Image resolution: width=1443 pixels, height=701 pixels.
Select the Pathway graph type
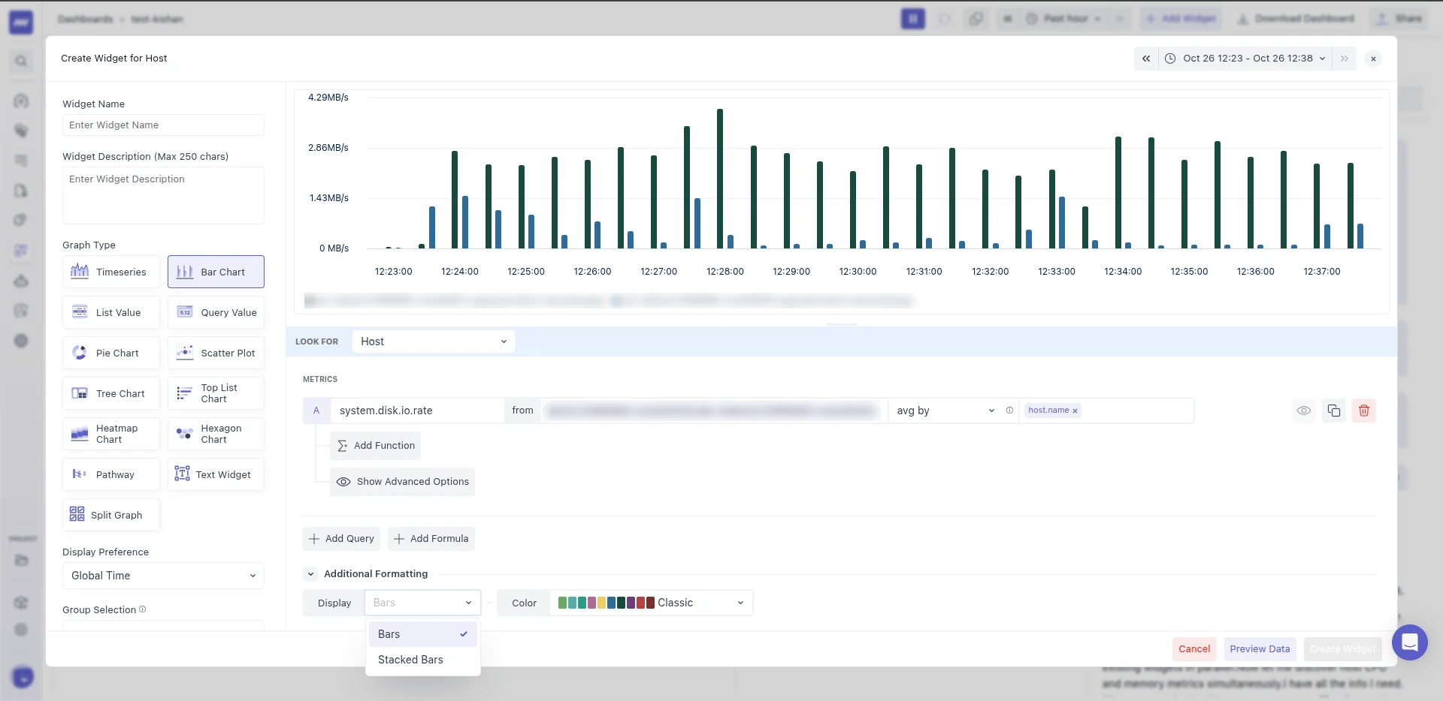point(111,474)
